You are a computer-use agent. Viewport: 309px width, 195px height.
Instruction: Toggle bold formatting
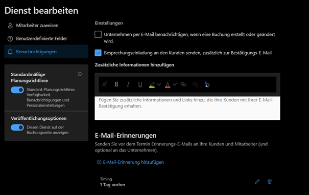(116, 84)
